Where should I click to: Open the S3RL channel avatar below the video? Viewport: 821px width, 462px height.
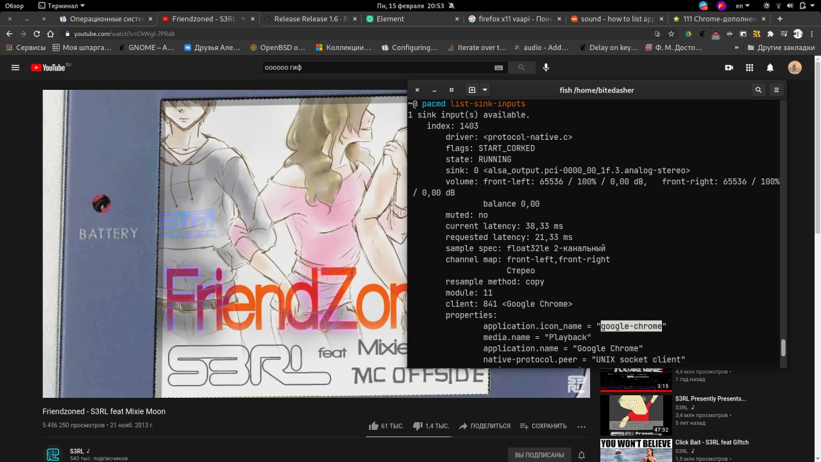[53, 454]
